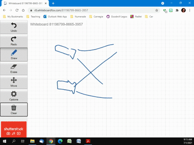Screen dimensions: 194x145
Task: Open the Teaching bookmarks folder
Action: click(33, 17)
